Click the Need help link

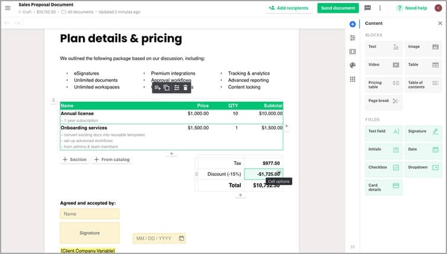[x=412, y=8]
